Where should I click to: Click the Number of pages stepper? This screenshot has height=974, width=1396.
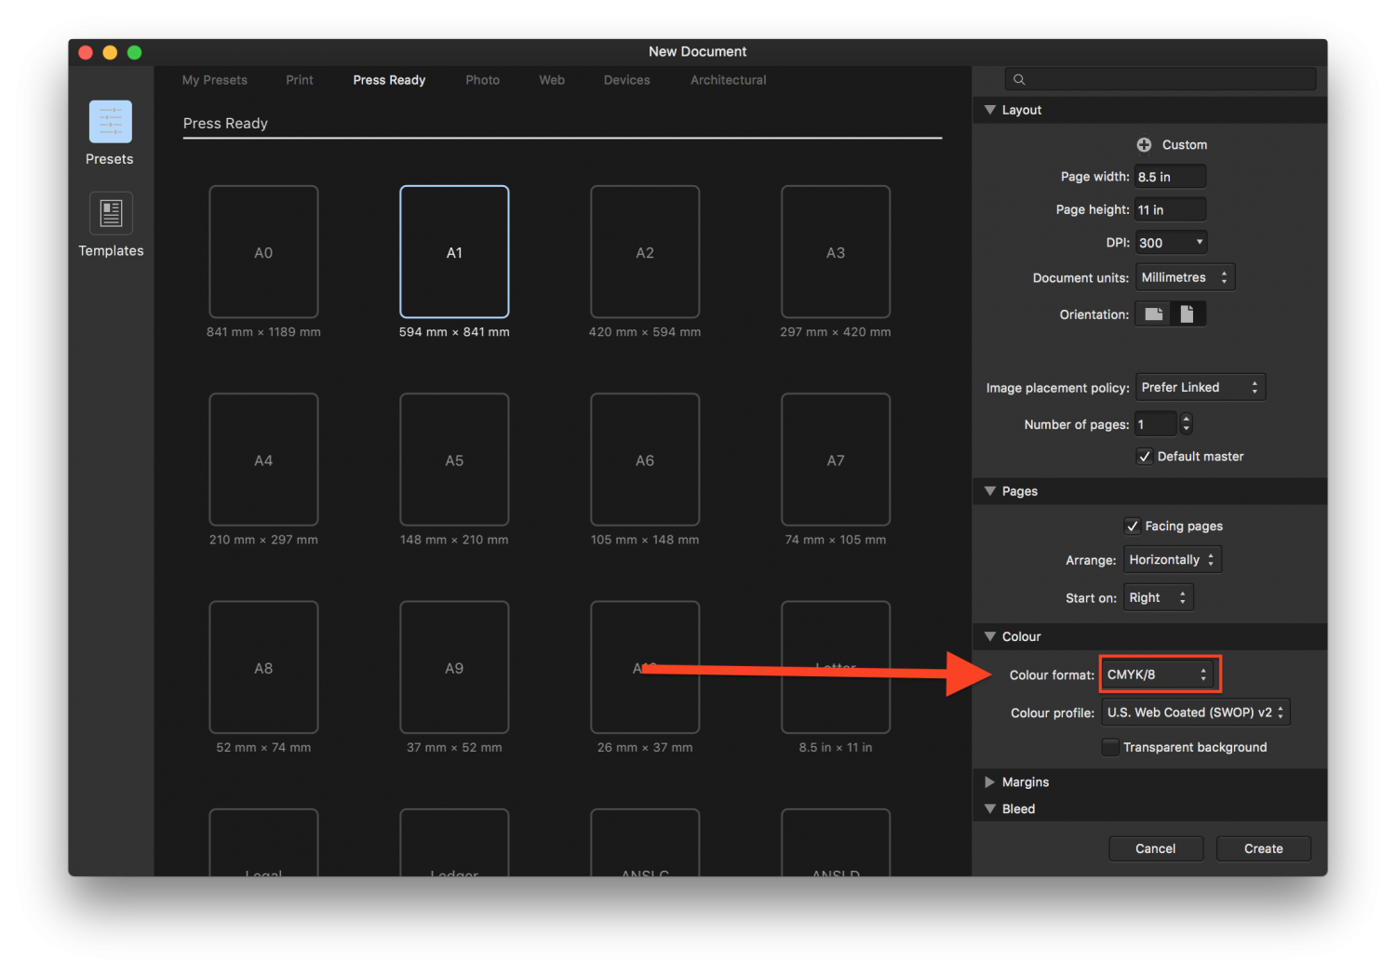click(x=1186, y=424)
